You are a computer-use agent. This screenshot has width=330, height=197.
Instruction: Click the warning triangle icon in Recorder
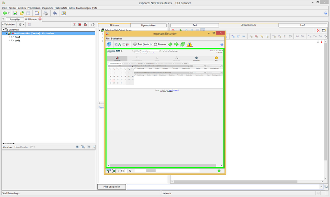click(189, 44)
